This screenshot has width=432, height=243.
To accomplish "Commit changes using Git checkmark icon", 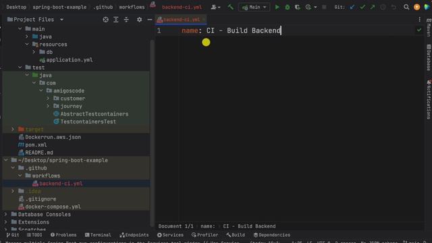I will coord(362,7).
